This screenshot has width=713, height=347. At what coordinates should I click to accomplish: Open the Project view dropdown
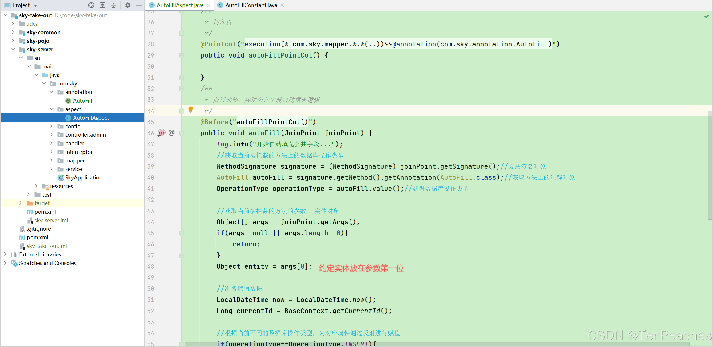(35, 5)
